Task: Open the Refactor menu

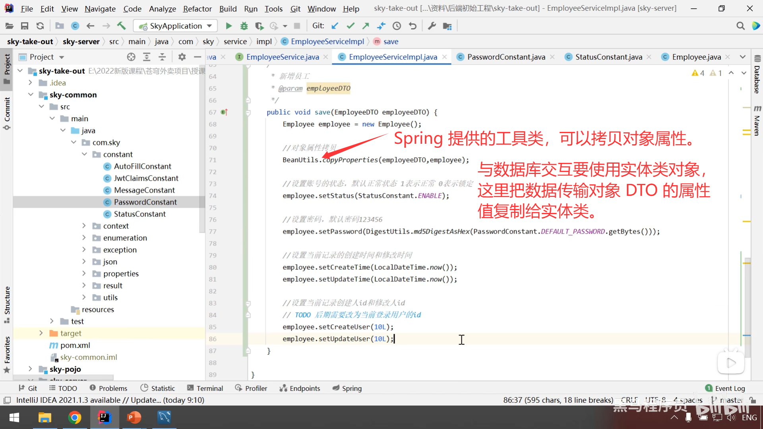Action: coord(197,8)
